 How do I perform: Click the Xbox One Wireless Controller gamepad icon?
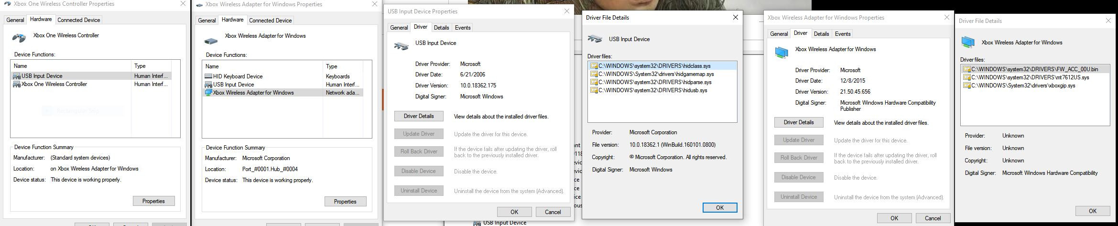tap(19, 37)
